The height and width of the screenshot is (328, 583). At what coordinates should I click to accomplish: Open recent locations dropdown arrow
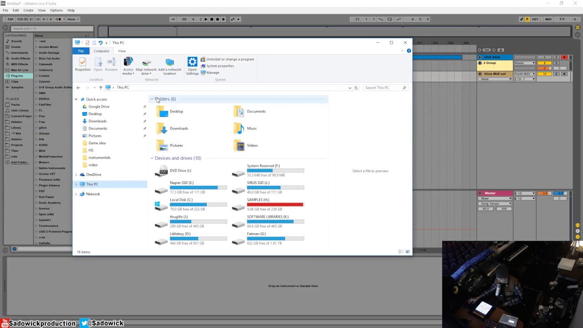pos(94,87)
